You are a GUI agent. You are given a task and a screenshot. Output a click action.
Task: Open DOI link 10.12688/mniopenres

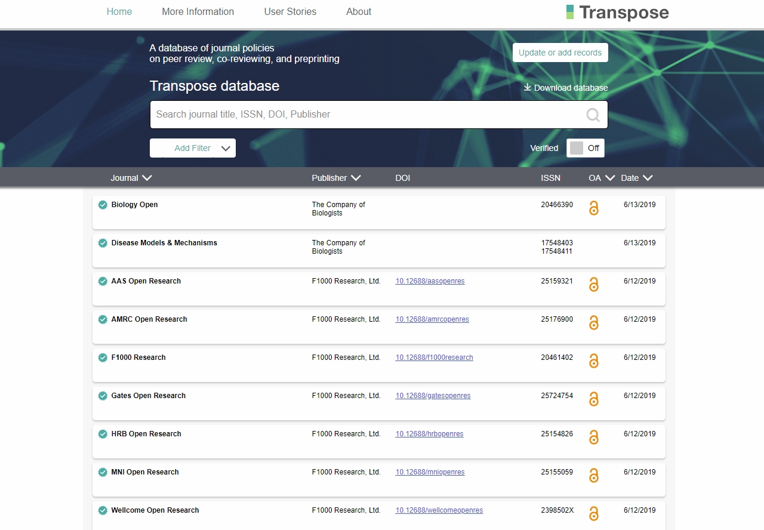coord(430,472)
